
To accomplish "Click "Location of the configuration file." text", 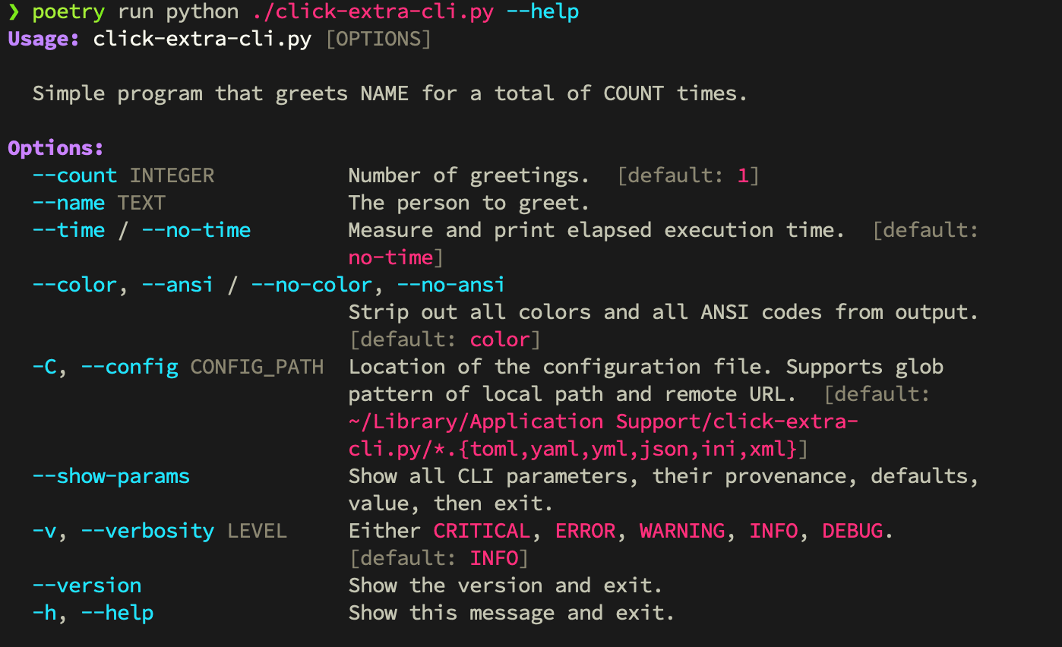I will pos(561,367).
